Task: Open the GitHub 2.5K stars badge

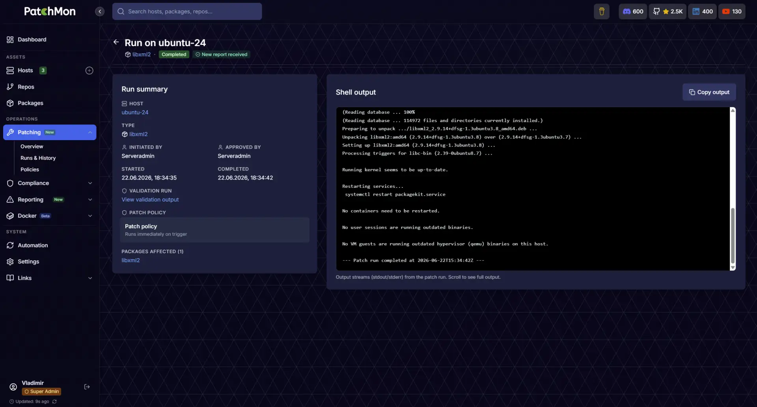Action: coord(668,11)
